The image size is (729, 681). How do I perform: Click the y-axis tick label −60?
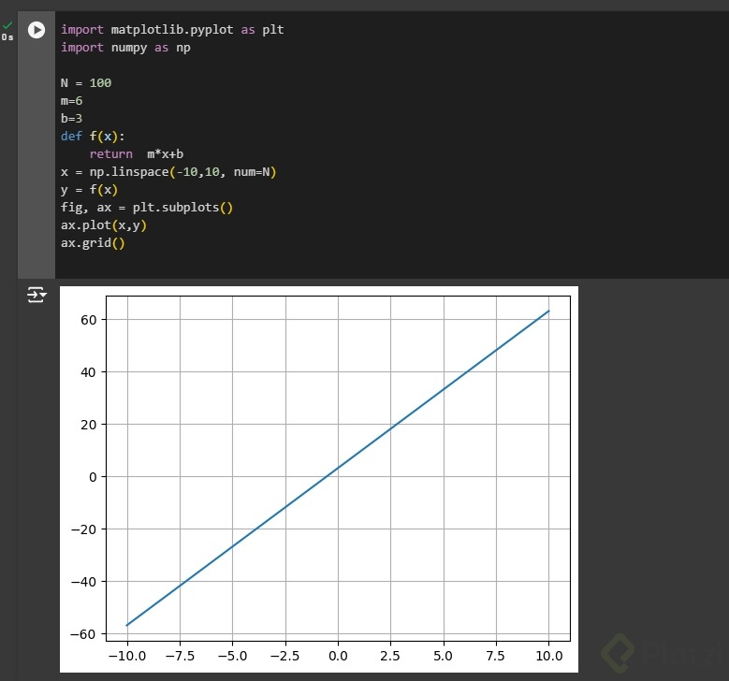pyautogui.click(x=83, y=634)
